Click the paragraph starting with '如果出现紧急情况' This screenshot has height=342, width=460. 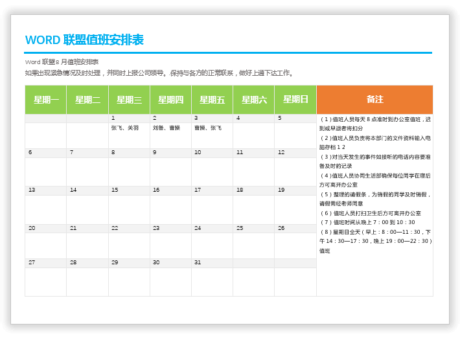coord(159,73)
